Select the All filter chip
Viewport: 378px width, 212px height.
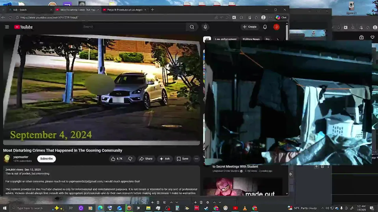(207, 39)
